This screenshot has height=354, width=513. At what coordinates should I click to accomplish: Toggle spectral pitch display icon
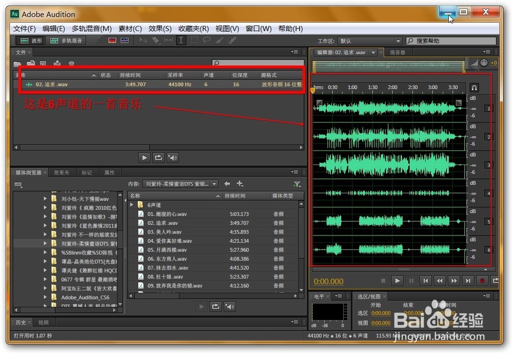pos(125,40)
